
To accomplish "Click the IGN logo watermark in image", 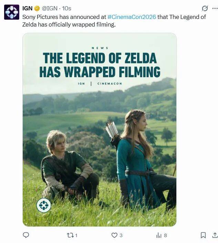I will tap(44, 205).
